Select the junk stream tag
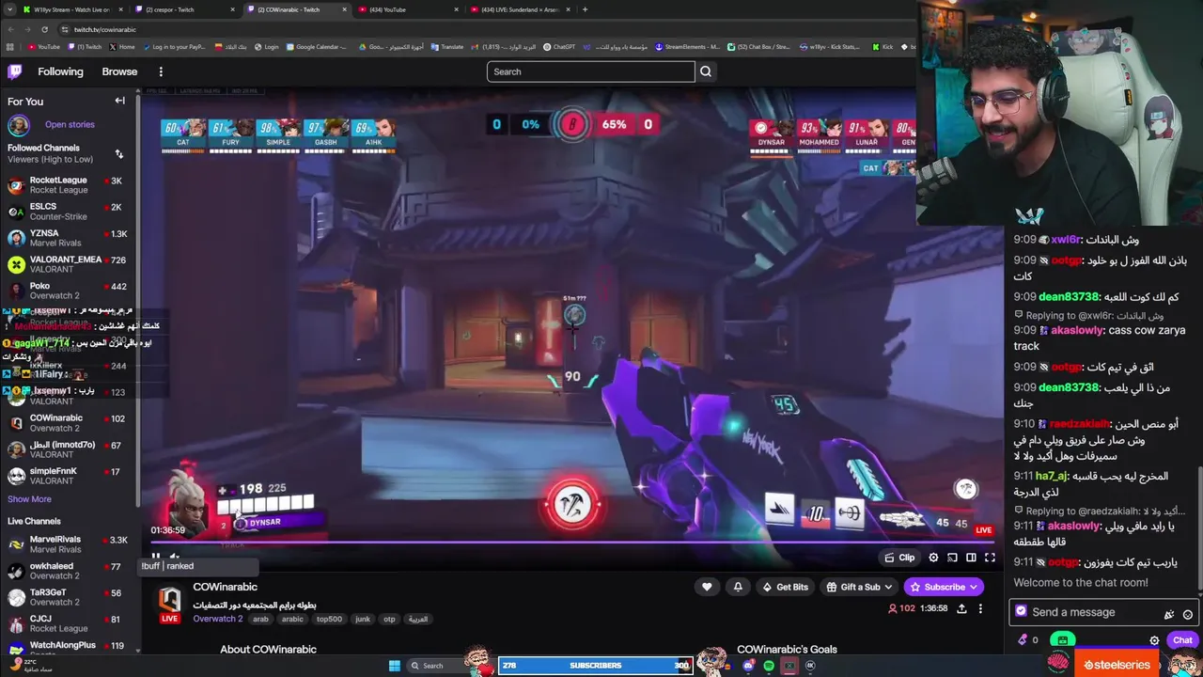The width and height of the screenshot is (1203, 677). (x=363, y=620)
